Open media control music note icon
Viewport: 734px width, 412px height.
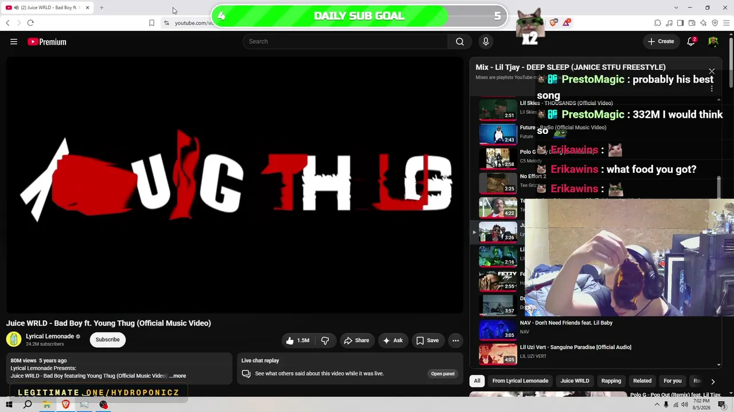coord(669,23)
